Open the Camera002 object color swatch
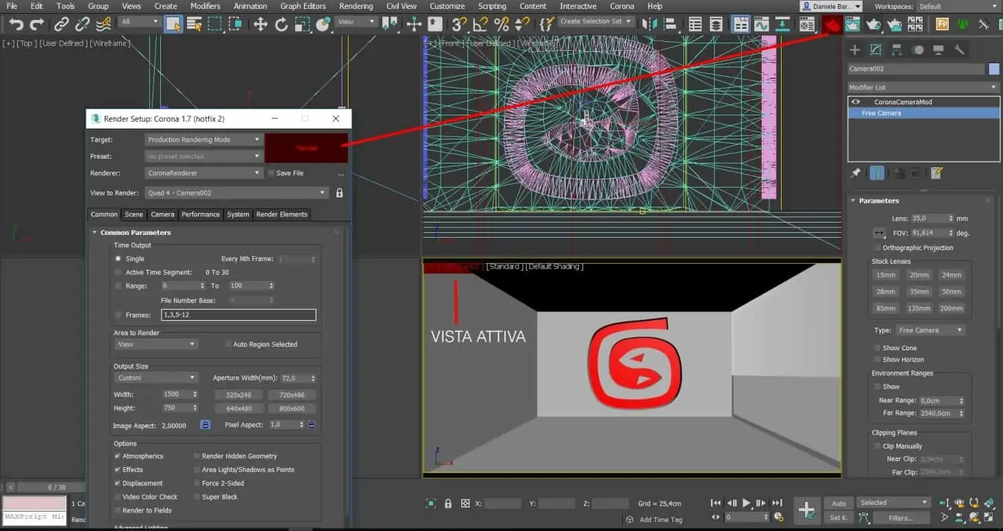Image resolution: width=1003 pixels, height=531 pixels. 994,69
